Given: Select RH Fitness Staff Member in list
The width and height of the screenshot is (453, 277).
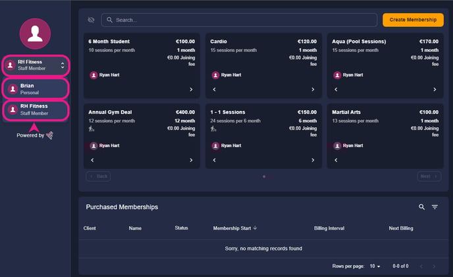Looking at the screenshot, I should (x=36, y=109).
